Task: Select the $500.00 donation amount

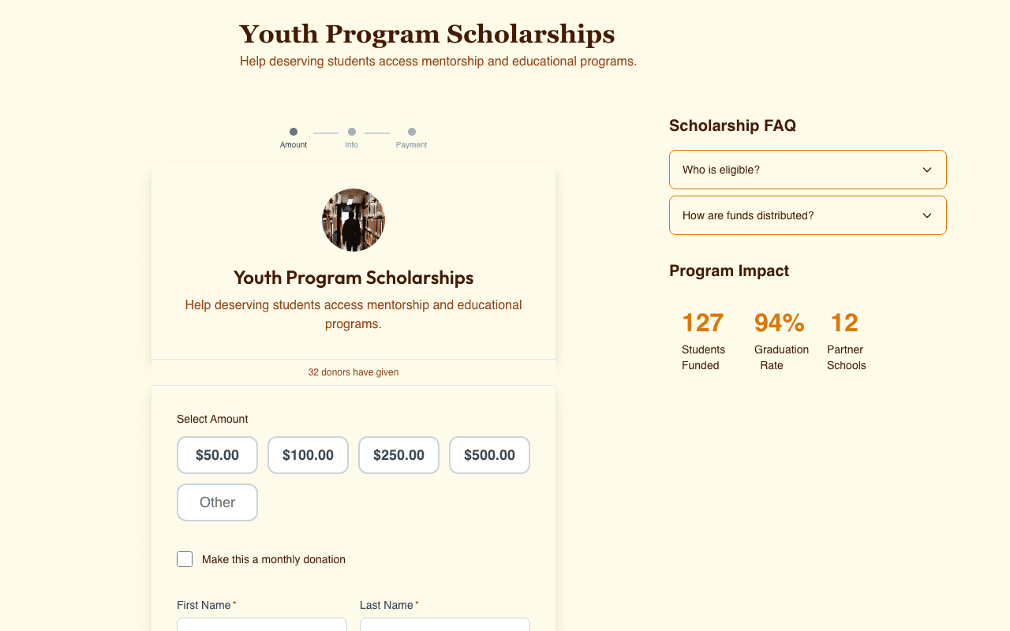Action: (x=489, y=455)
